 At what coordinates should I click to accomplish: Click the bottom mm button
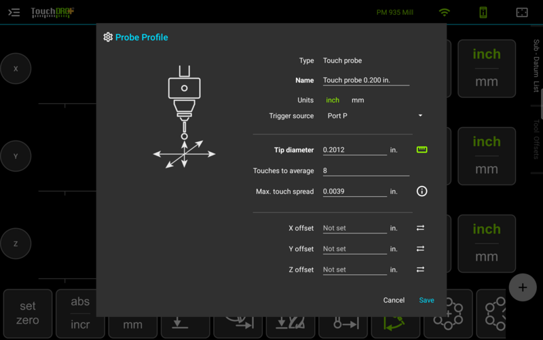pyautogui.click(x=132, y=325)
